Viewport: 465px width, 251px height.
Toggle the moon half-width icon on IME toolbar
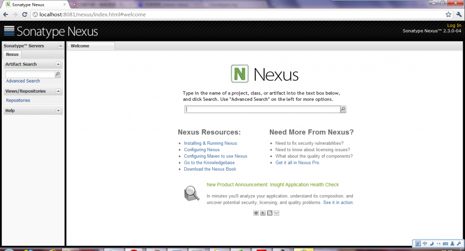pos(431,244)
